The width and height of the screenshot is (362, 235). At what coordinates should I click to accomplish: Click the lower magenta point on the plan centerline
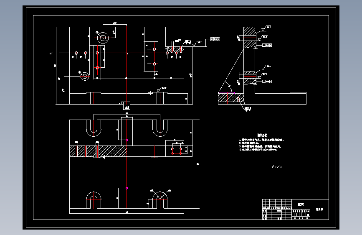pyautogui.click(x=127, y=188)
